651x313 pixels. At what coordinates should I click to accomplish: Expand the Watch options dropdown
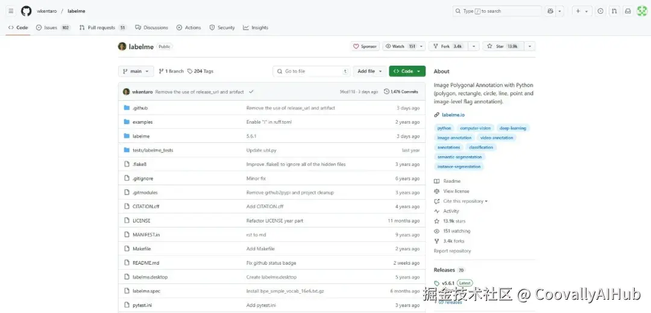[421, 46]
